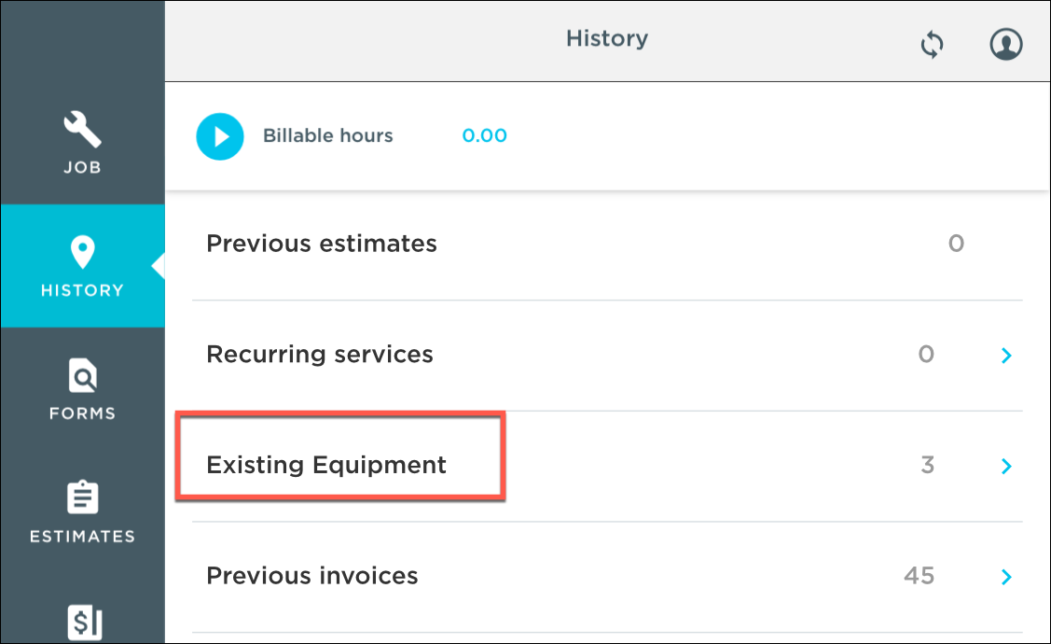Select the History map pin icon
The width and height of the screenshot is (1051, 644).
82,252
